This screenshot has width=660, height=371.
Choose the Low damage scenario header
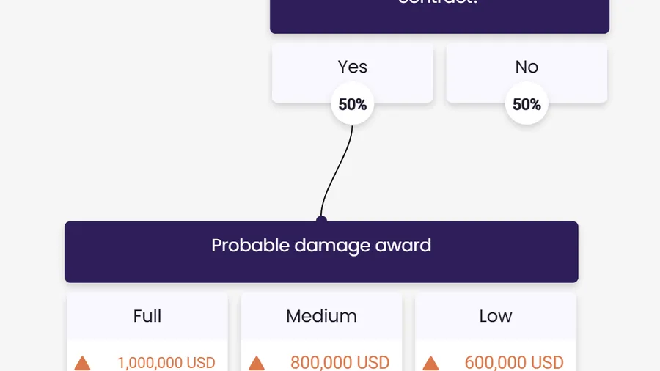click(x=496, y=316)
